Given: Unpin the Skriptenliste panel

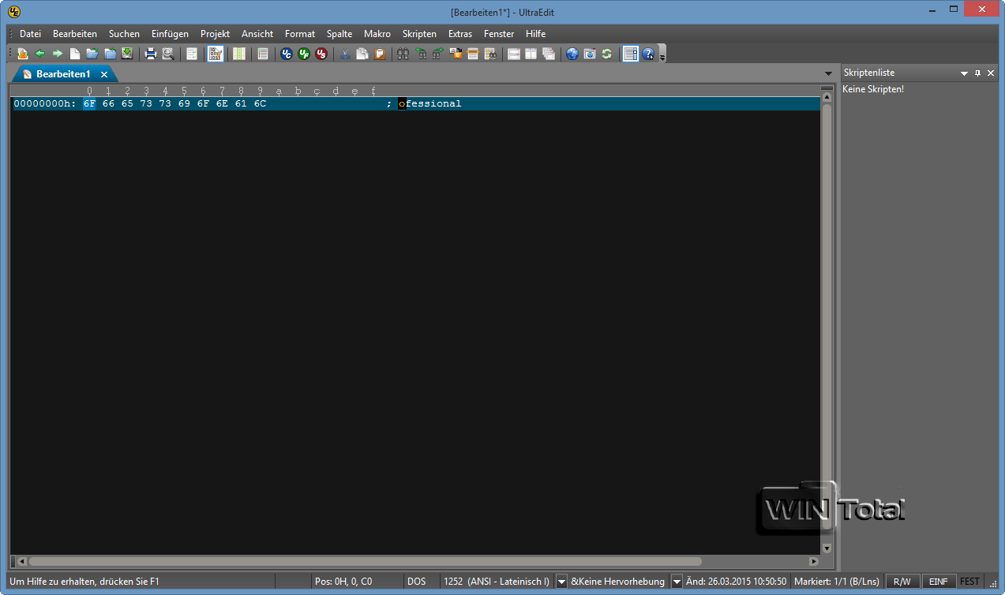Looking at the screenshot, I should (977, 72).
